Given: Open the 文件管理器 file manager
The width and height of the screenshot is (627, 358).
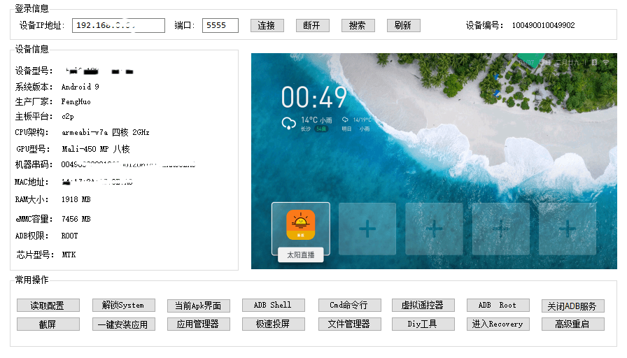Looking at the screenshot, I should (x=348, y=324).
